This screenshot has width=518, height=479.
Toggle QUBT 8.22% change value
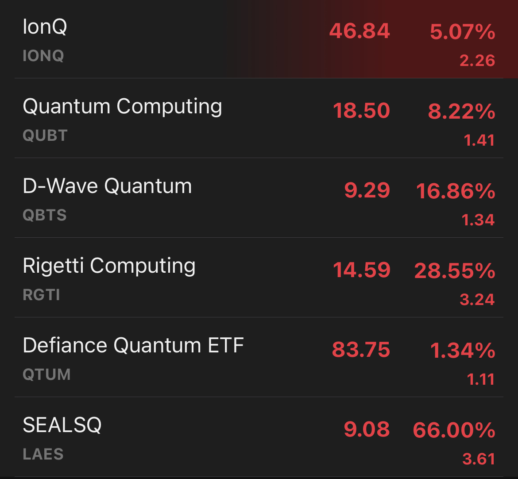(x=461, y=112)
